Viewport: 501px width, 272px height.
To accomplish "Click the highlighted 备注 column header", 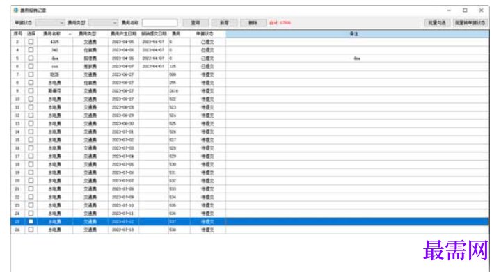I will click(357, 33).
